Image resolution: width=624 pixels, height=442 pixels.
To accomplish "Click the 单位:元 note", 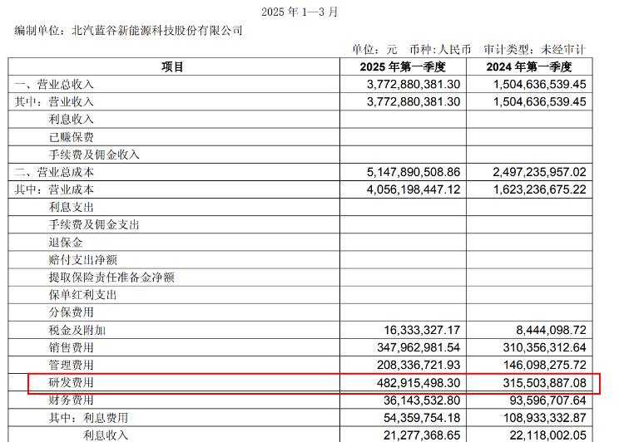I will (374, 50).
